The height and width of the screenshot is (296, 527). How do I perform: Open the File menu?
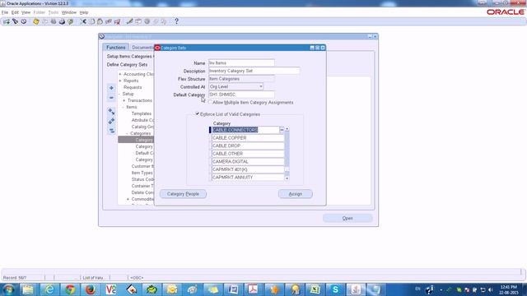tap(5, 12)
